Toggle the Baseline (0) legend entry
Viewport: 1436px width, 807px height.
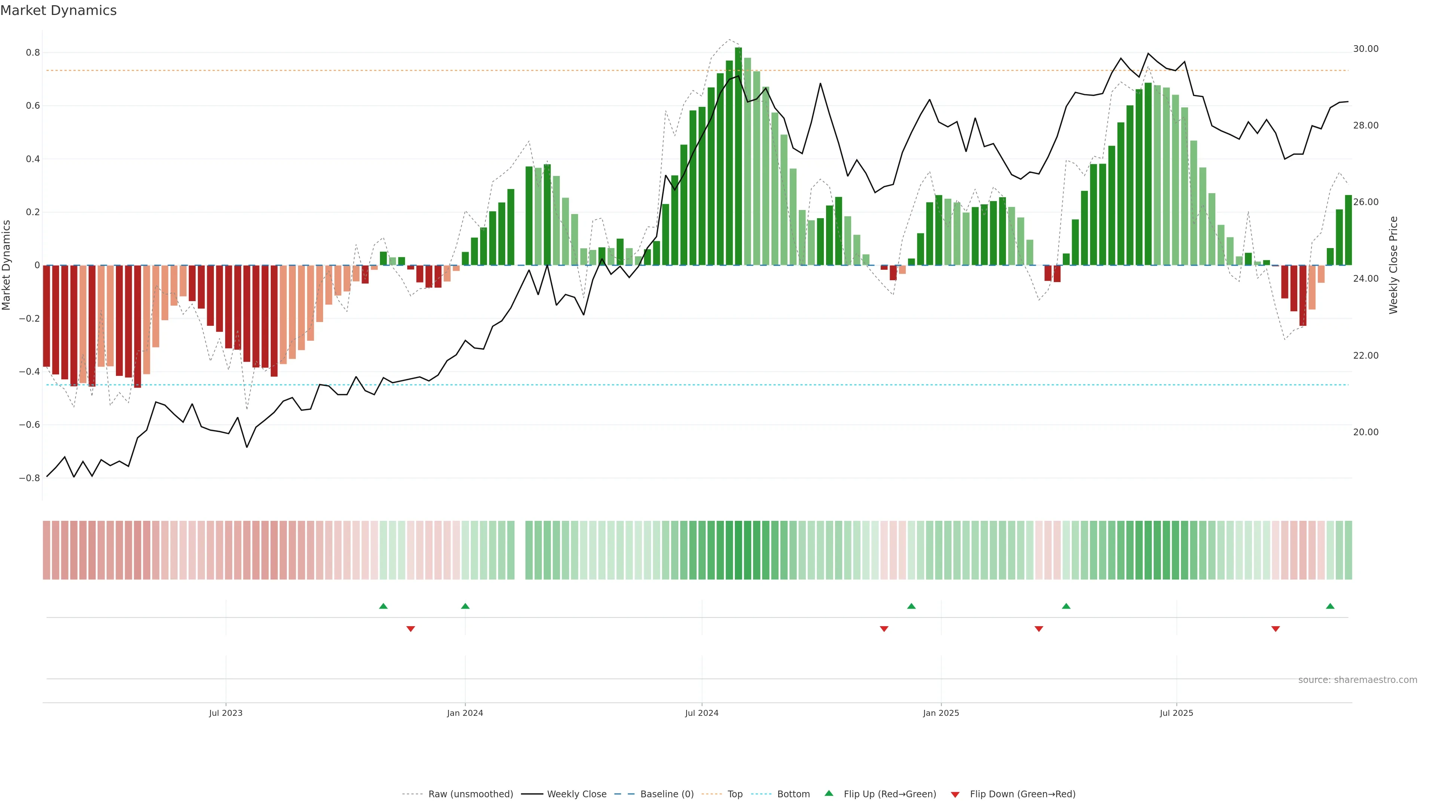coord(667,794)
